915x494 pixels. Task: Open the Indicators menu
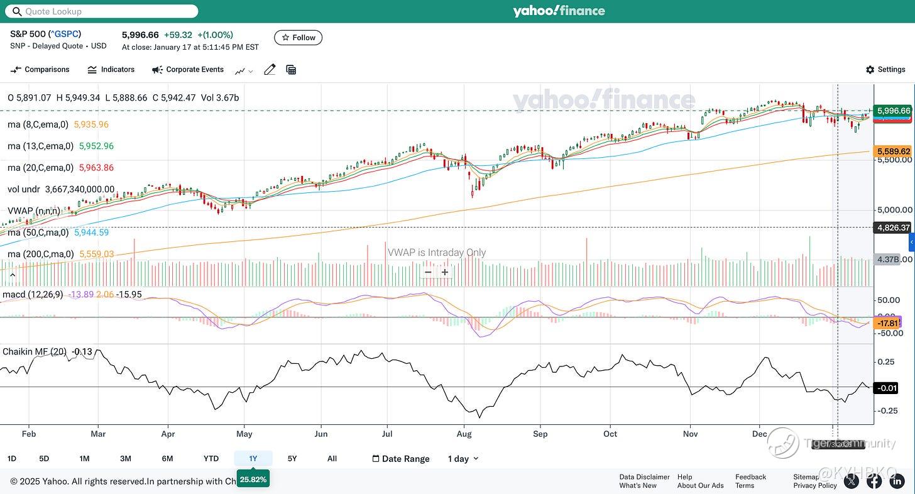pos(111,70)
